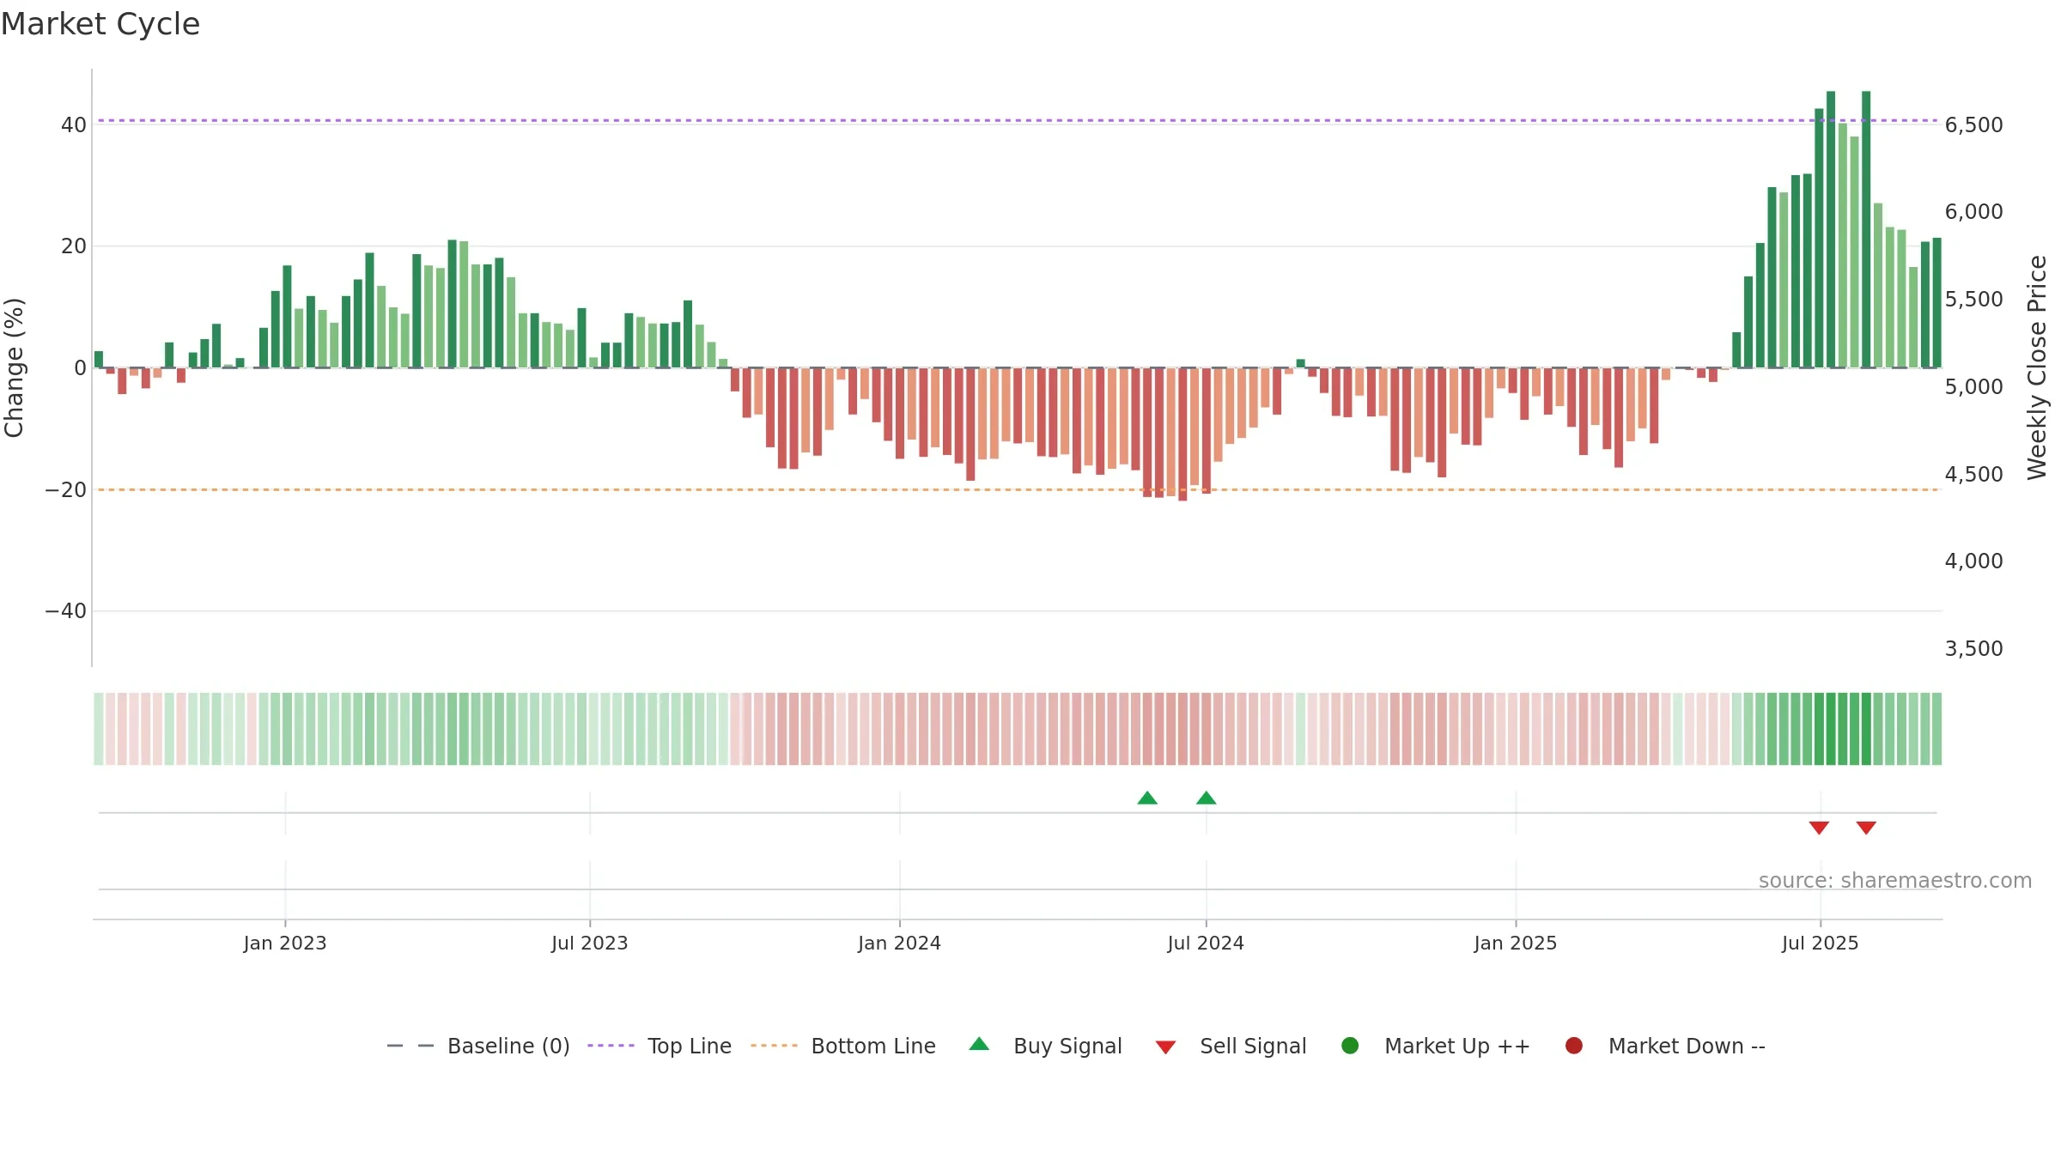Select the first buy signal marker before Jul 2024

tap(1147, 798)
